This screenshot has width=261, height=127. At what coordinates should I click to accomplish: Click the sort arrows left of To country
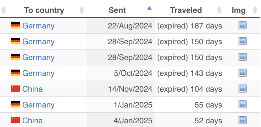point(3,10)
